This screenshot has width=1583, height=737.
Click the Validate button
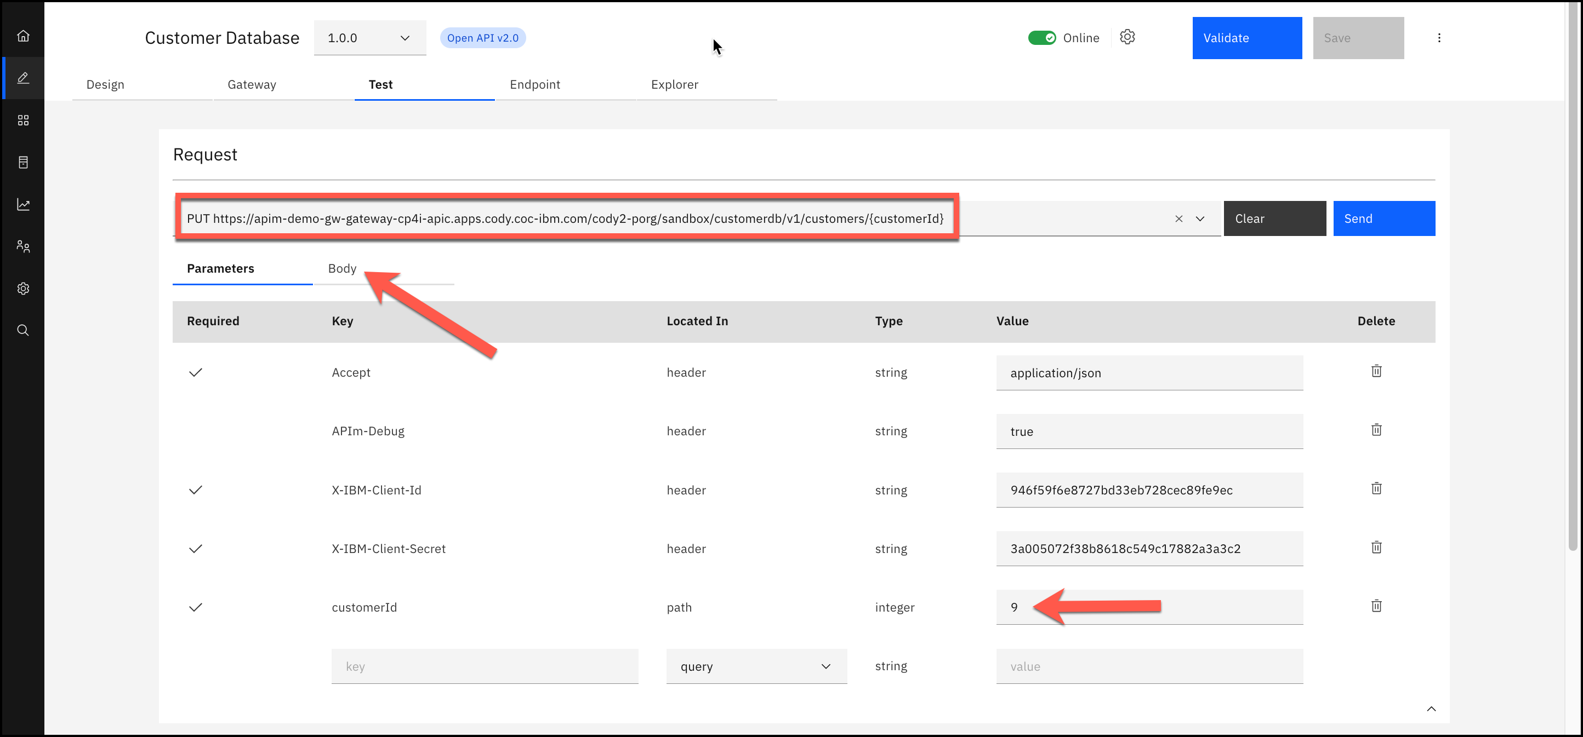click(x=1246, y=38)
